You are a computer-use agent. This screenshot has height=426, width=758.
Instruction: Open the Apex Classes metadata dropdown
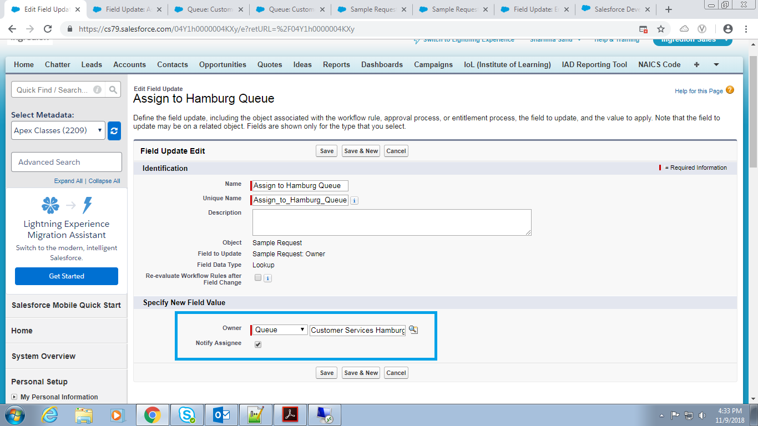tap(58, 131)
